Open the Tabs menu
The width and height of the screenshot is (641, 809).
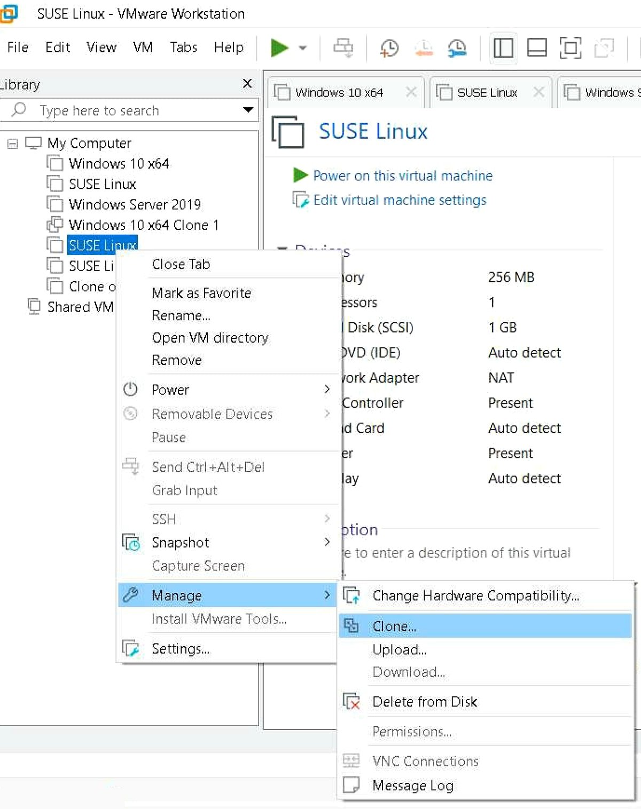[x=183, y=47]
